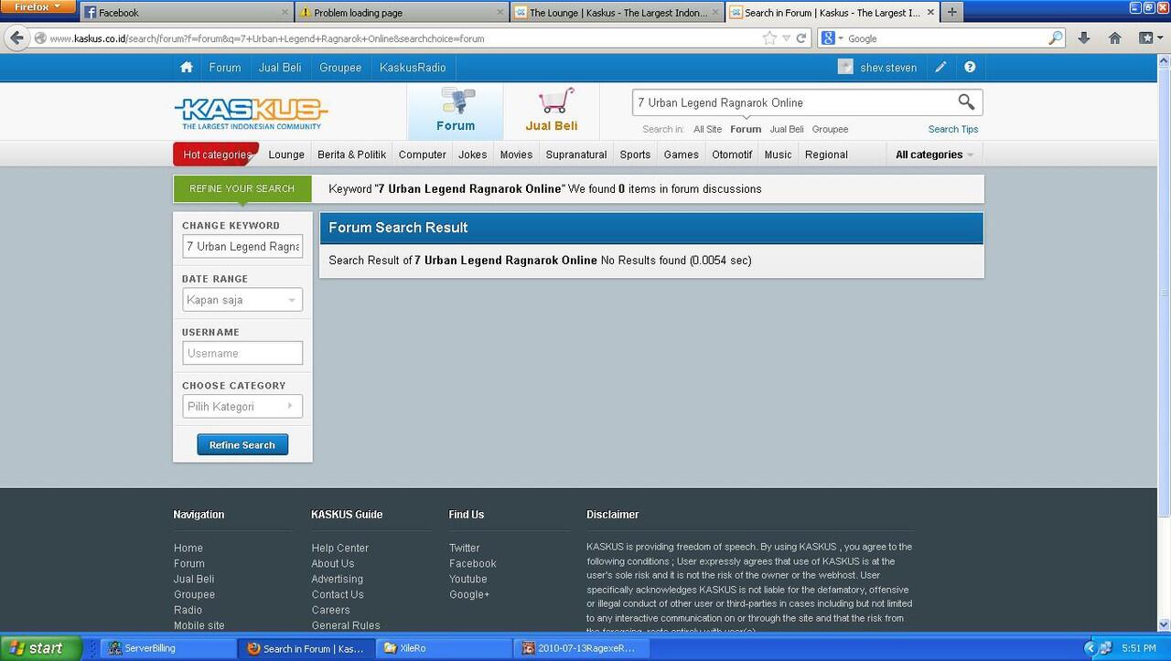Open the Google search engine dropdown
This screenshot has width=1171, height=661.
pyautogui.click(x=833, y=38)
